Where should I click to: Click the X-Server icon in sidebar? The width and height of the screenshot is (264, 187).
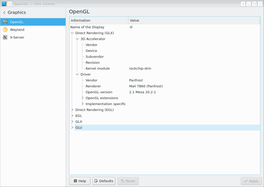click(x=5, y=38)
